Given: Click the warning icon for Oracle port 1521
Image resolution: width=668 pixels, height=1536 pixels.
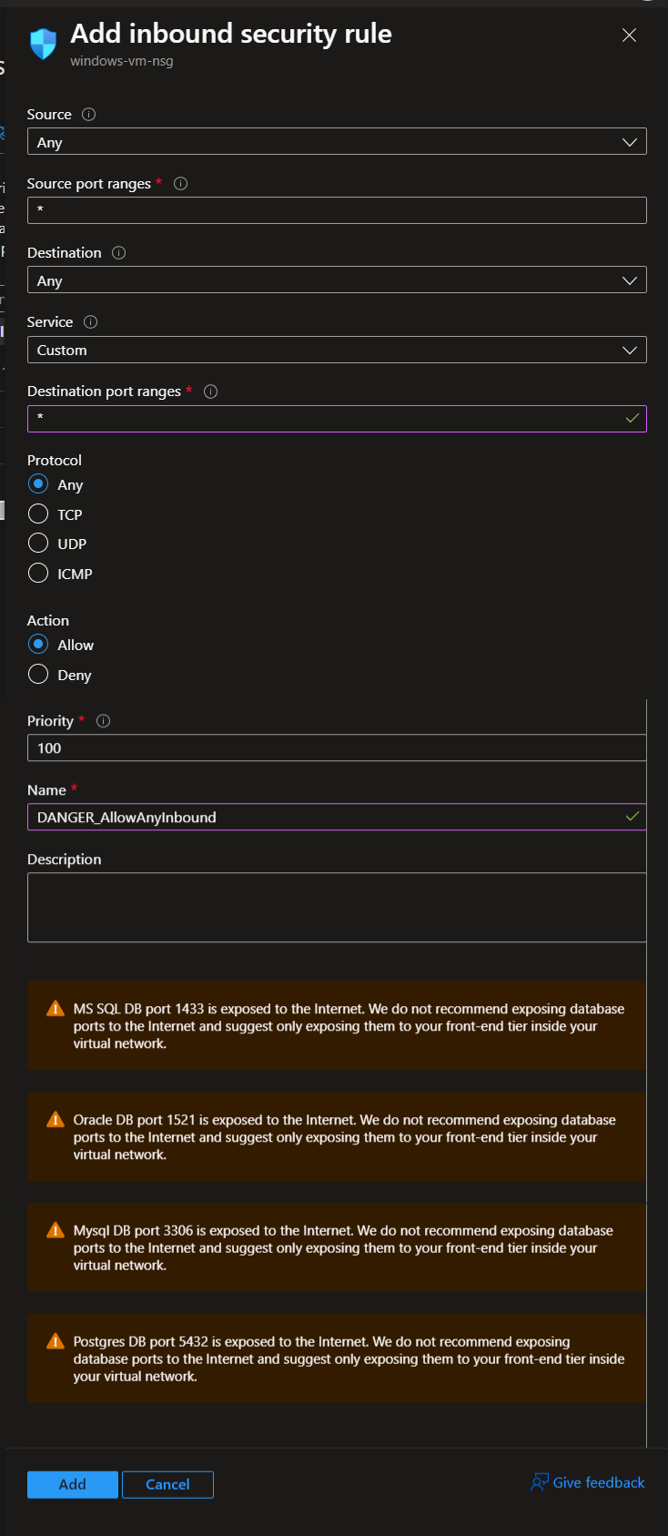Looking at the screenshot, I should pyautogui.click(x=55, y=1119).
